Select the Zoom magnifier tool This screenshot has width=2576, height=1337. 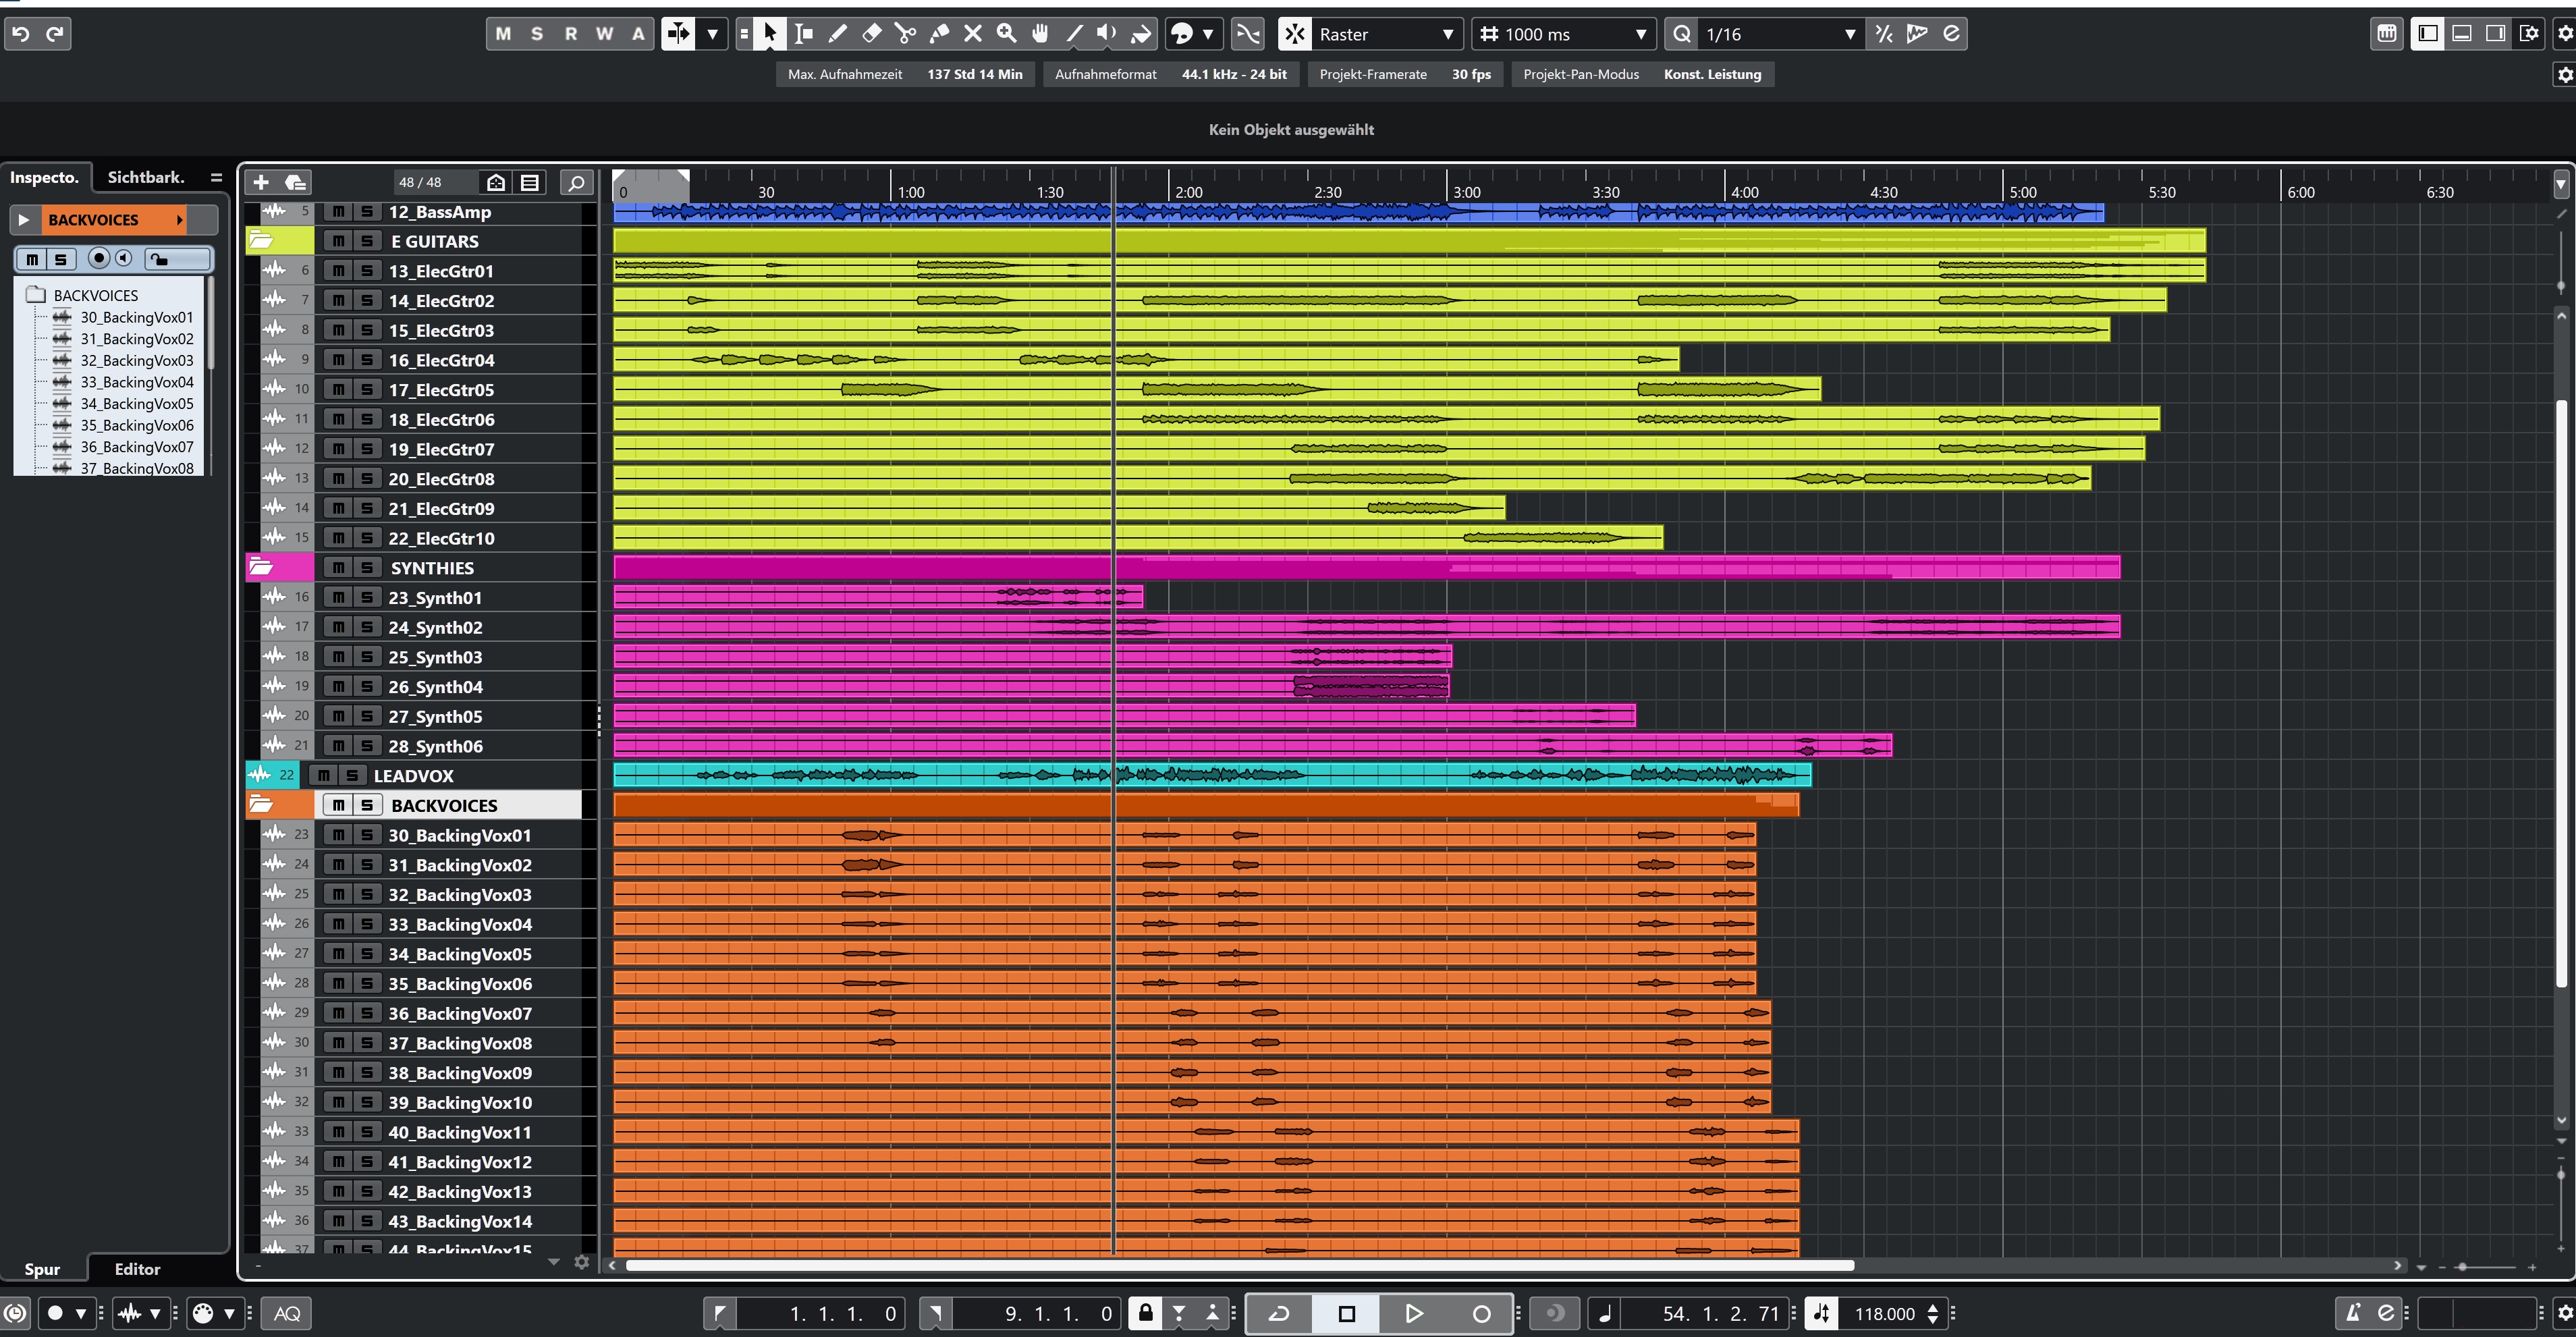[1007, 34]
